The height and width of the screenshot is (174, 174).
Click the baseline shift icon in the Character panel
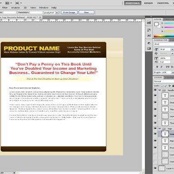[x=156, y=62]
